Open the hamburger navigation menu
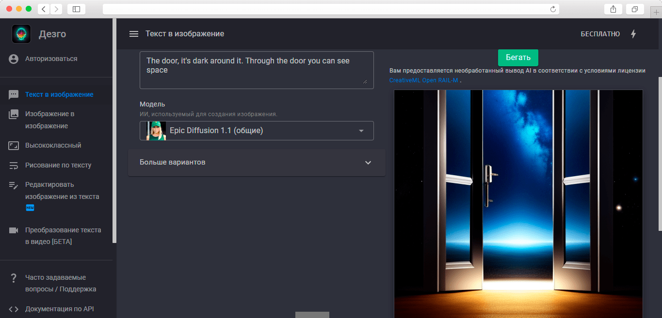Screen dimensions: 662x318 (x=134, y=34)
